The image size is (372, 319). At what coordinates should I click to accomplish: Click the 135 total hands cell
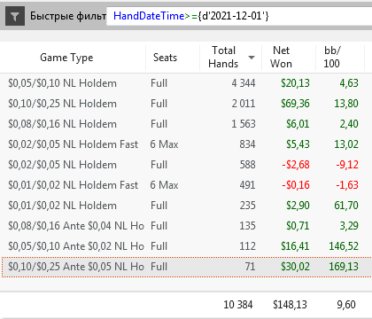pyautogui.click(x=247, y=226)
